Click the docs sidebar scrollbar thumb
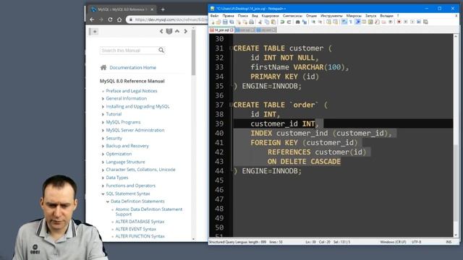 pos(193,53)
